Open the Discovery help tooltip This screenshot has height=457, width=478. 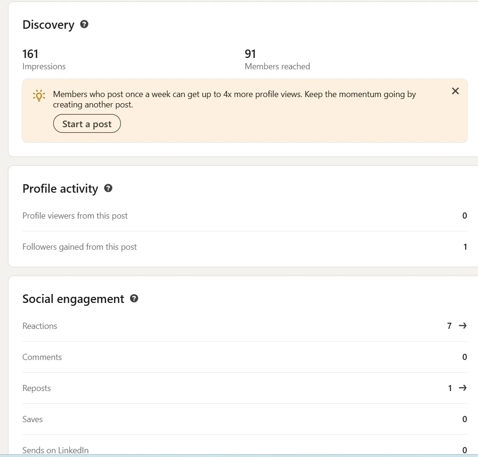[84, 24]
